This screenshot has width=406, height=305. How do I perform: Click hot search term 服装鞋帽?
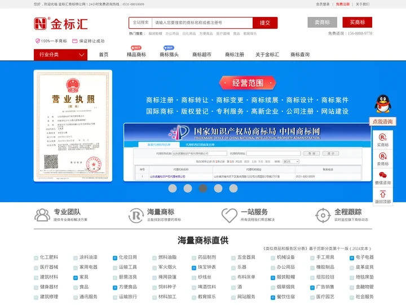155,33
